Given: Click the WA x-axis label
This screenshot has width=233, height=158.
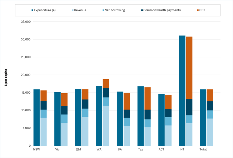Looking at the screenshot, I should coord(99,150).
